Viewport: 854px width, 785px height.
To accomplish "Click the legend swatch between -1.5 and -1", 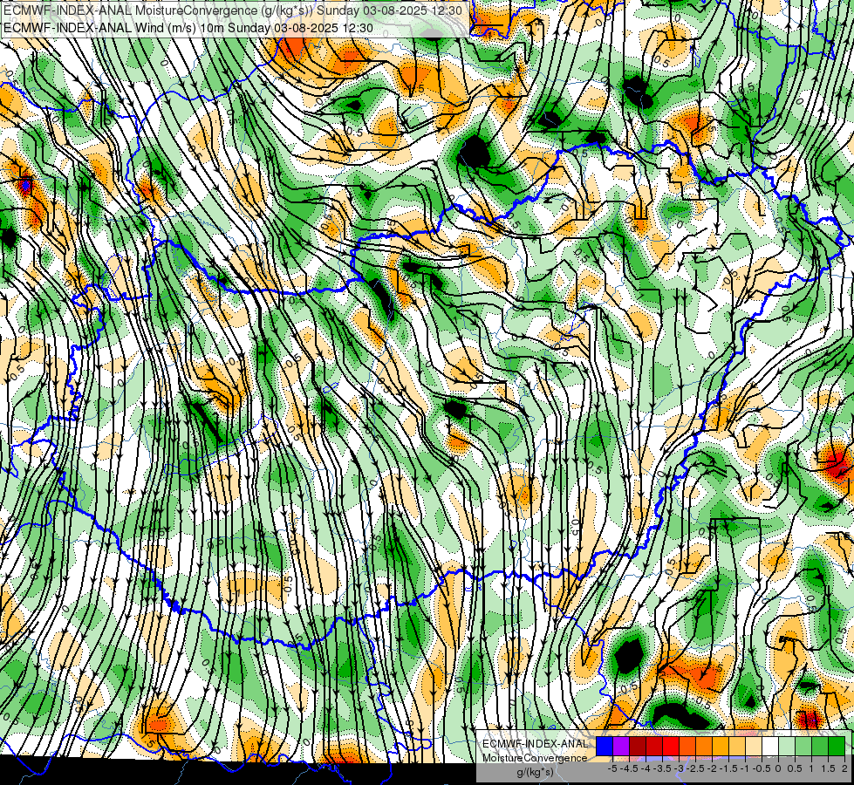I will click(737, 747).
